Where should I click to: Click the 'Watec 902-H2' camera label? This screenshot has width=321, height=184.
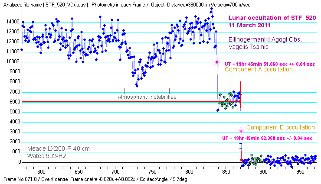[47, 156]
